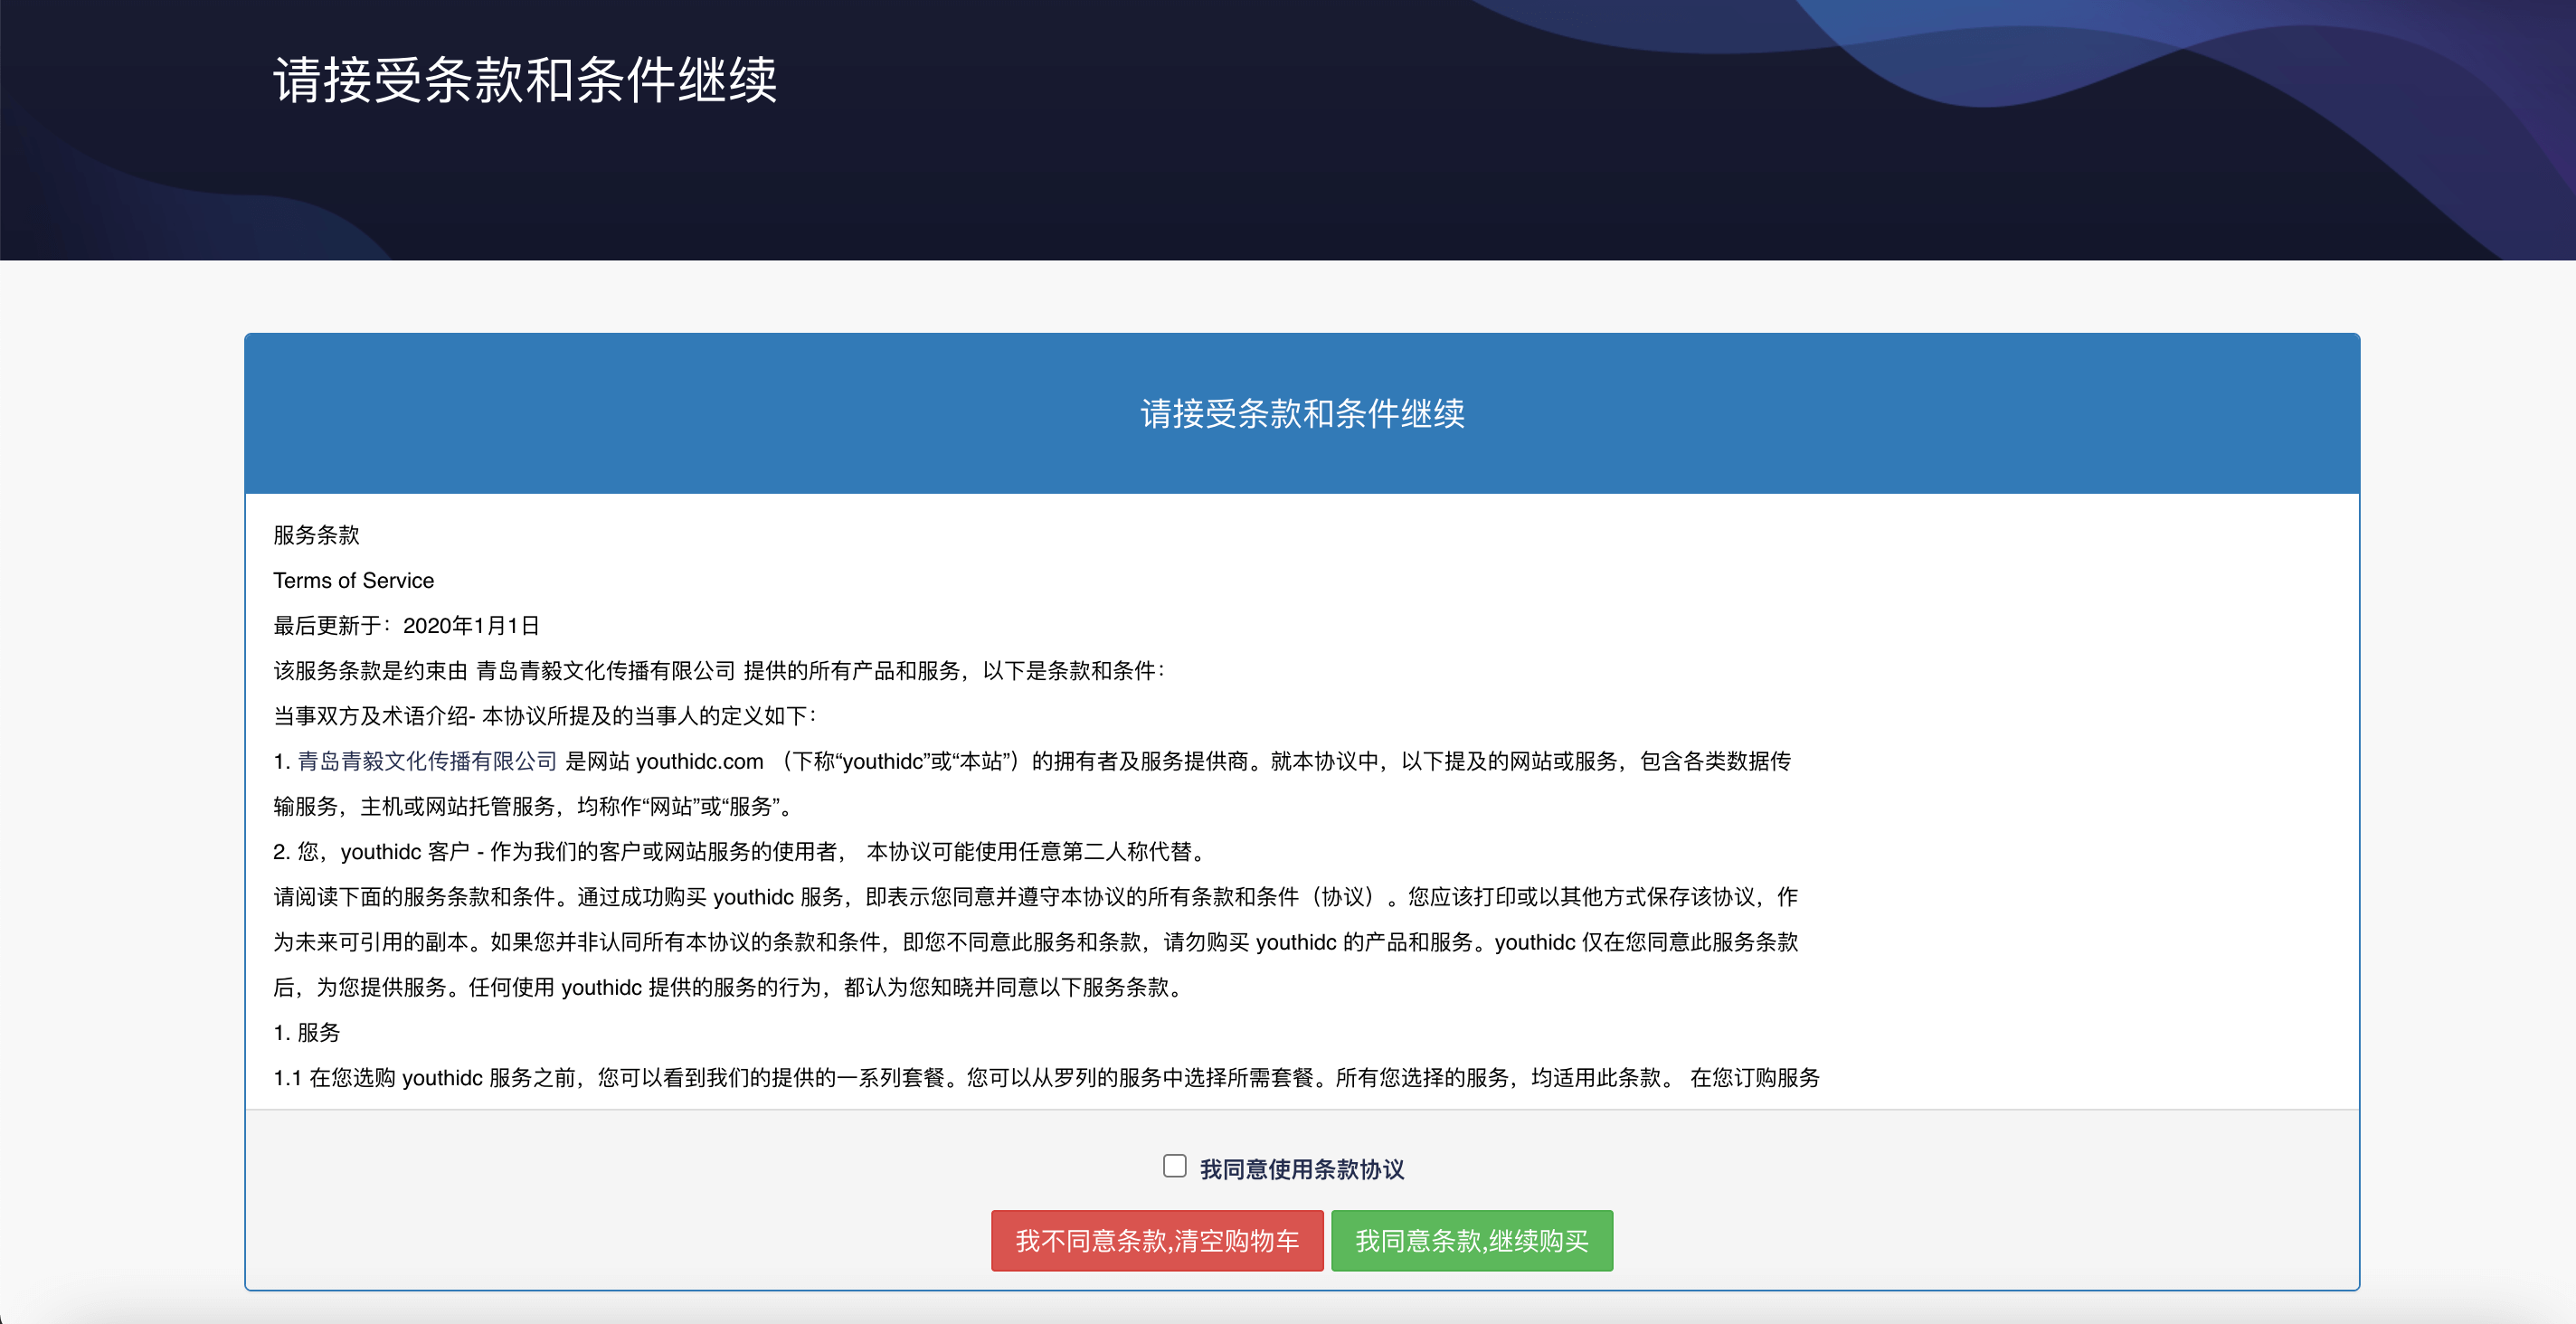Click the large page header 请接受条款和条件继续
The image size is (2576, 1324).
pos(525,80)
